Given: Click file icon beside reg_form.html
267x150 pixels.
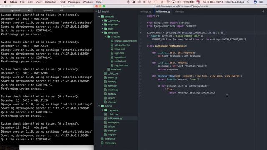Looking at the screenshot, I should click(x=112, y=65).
